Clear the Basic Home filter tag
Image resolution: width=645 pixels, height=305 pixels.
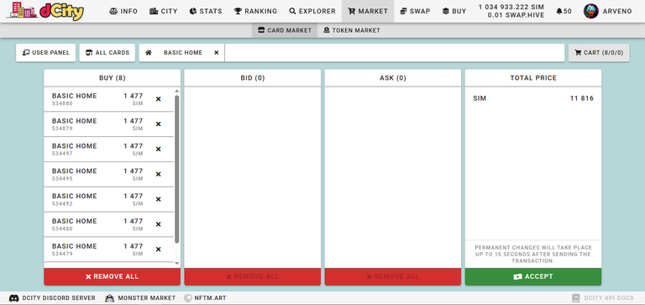tap(217, 53)
